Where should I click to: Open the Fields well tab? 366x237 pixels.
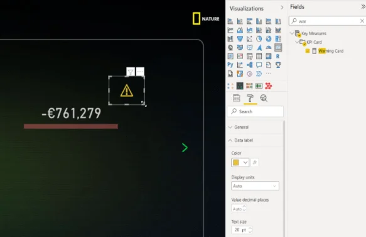(237, 98)
